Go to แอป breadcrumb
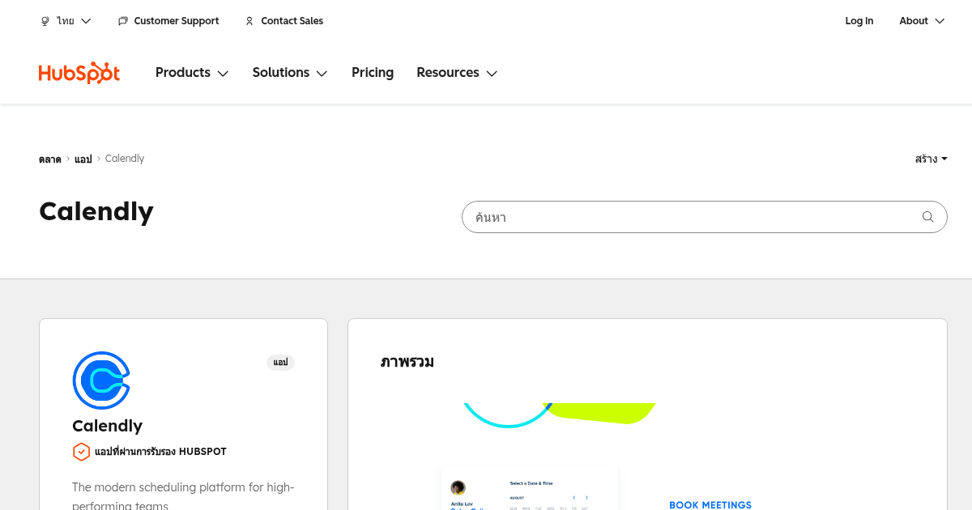The image size is (972, 510). [x=83, y=159]
